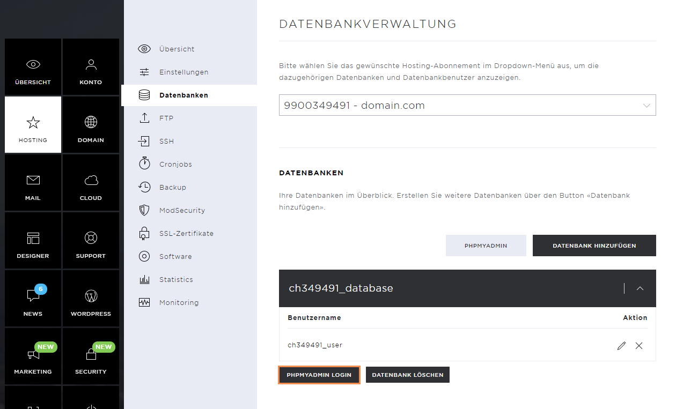Click the Datenbanken section heading
Image resolution: width=698 pixels, height=409 pixels.
pos(311,173)
